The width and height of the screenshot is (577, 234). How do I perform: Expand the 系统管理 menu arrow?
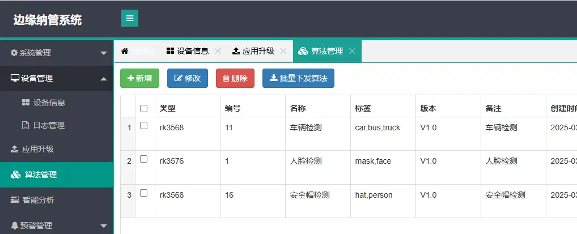pos(104,53)
